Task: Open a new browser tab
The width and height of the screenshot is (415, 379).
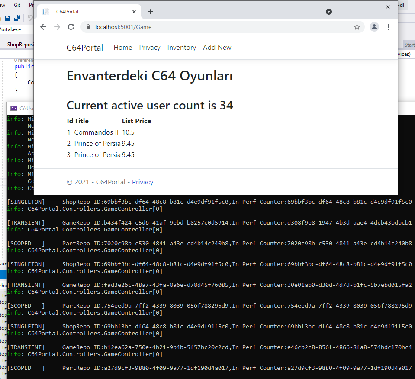Action: [151, 12]
